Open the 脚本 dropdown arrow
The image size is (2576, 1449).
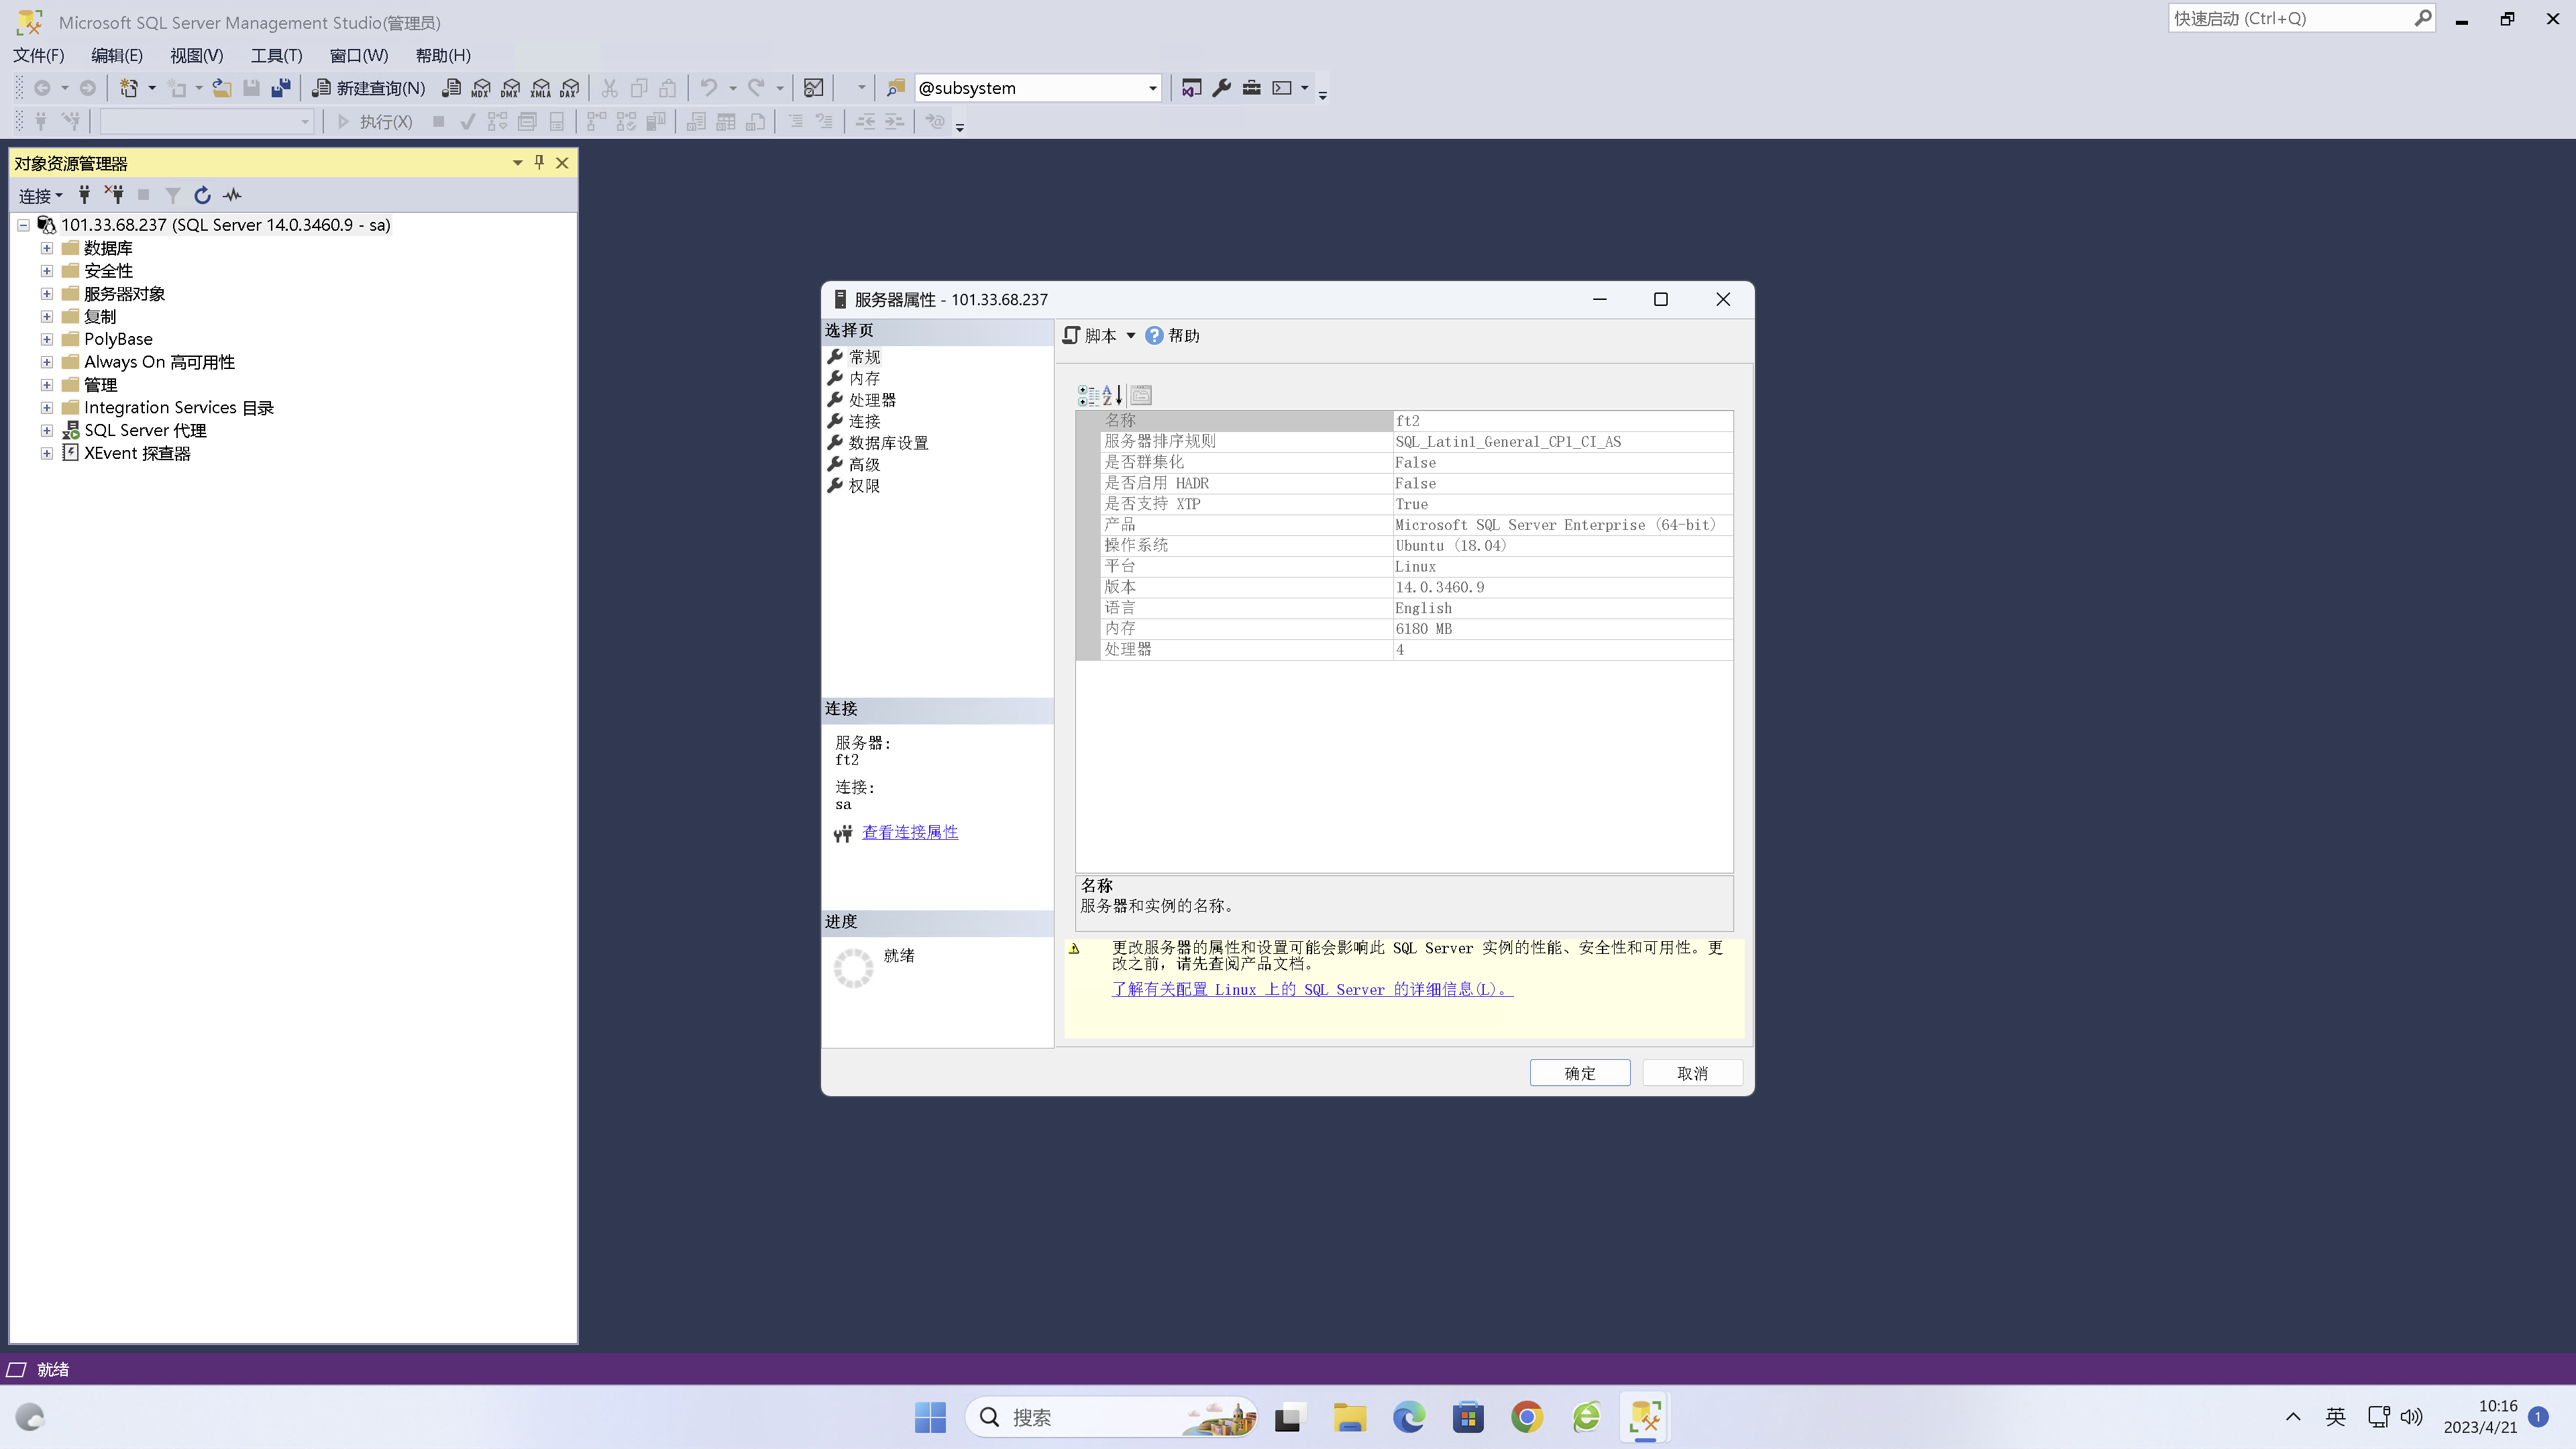tap(1131, 336)
